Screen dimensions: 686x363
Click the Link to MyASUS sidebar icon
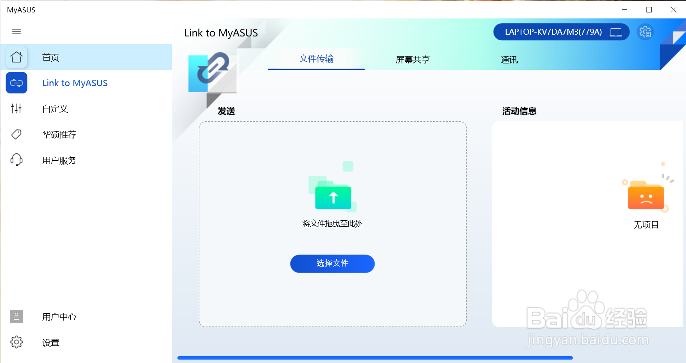click(16, 83)
